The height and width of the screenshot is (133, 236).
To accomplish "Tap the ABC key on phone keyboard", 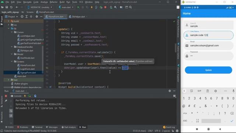I will [x=185, y=121].
